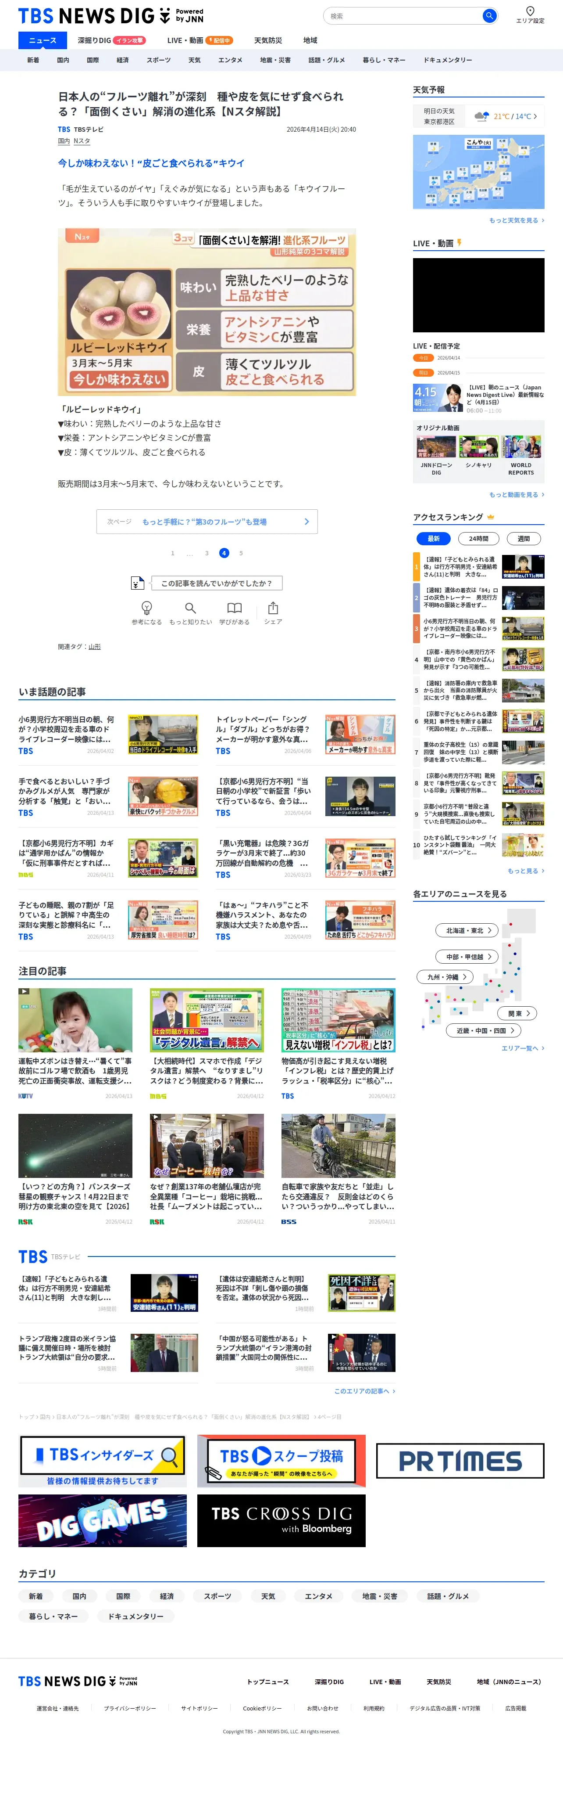This screenshot has height=1793, width=563.
Task: Click the blue search magnifier button
Action: 489,15
